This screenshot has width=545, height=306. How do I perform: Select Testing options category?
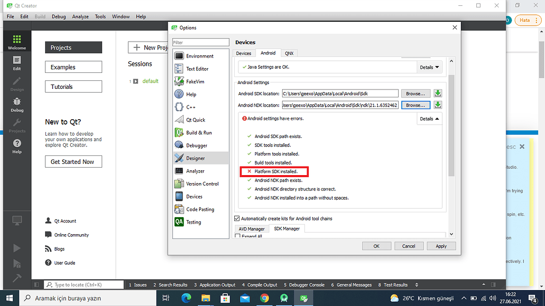pos(201,222)
